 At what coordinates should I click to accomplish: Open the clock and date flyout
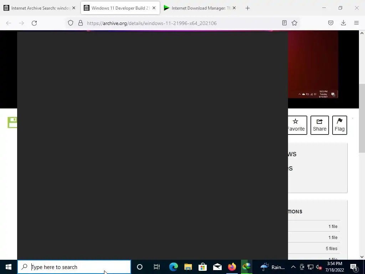[x=335, y=267]
